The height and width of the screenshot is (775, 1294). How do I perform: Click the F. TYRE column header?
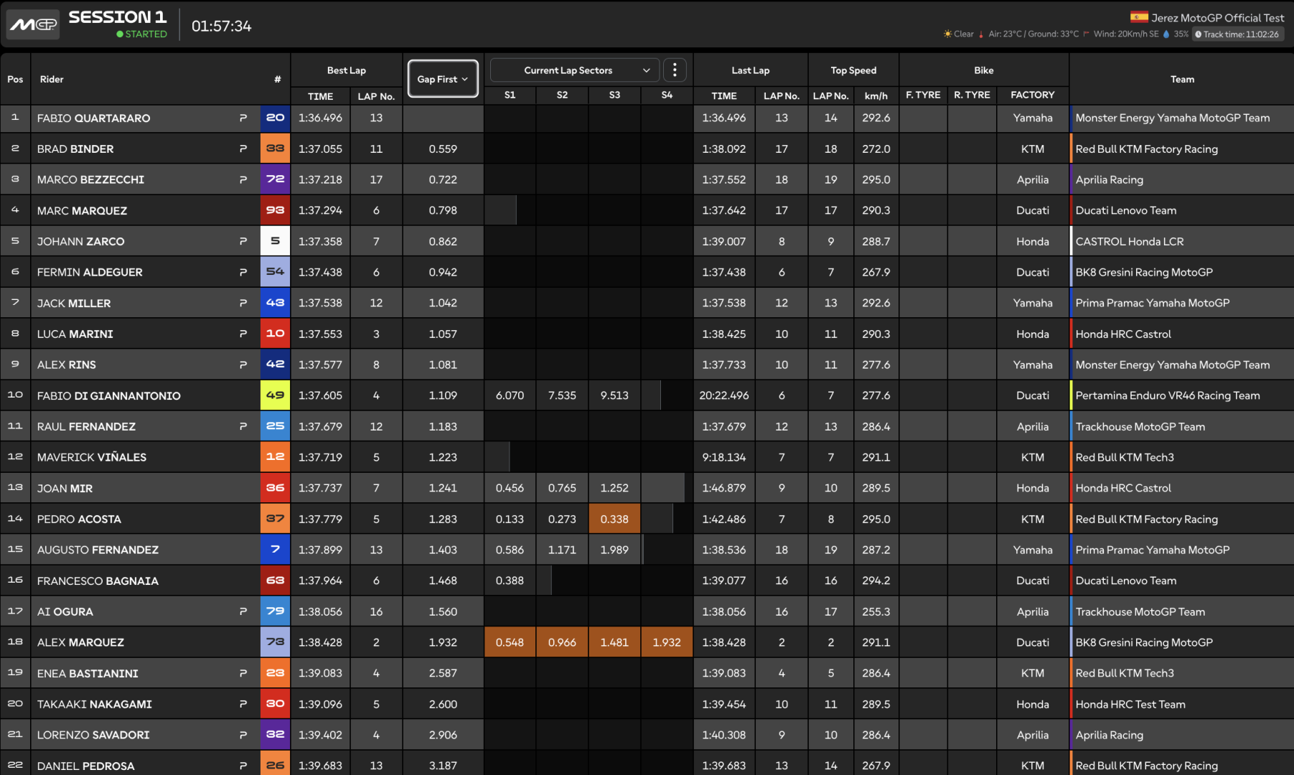[923, 95]
